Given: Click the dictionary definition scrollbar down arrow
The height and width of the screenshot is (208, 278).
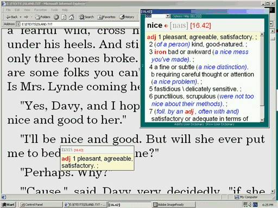Looking at the screenshot, I should click(262, 120).
